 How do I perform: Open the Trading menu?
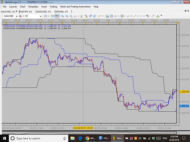53,7
